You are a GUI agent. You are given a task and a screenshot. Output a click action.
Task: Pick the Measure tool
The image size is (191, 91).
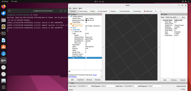tap(113, 11)
